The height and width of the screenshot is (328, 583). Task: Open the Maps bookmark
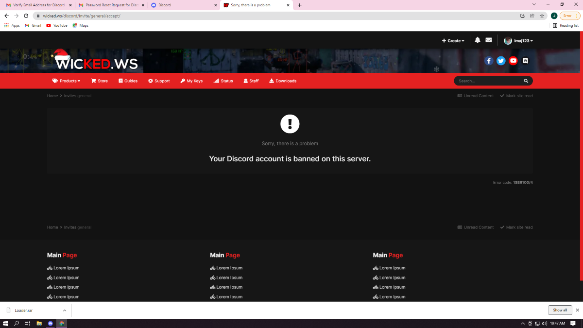tap(81, 25)
